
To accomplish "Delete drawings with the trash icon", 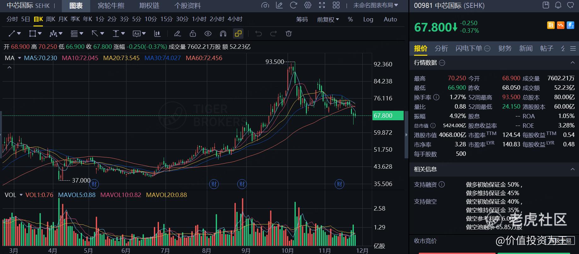I will coord(289,34).
